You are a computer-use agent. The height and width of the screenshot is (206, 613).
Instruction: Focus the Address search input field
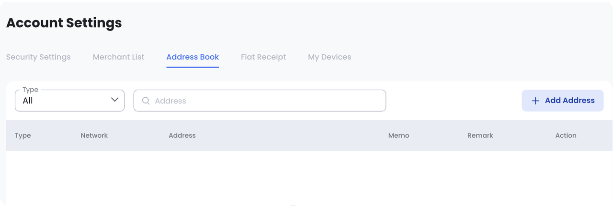coord(268,101)
